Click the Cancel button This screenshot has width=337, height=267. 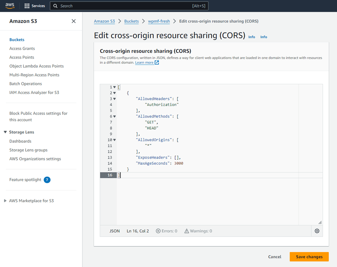pos(274,257)
